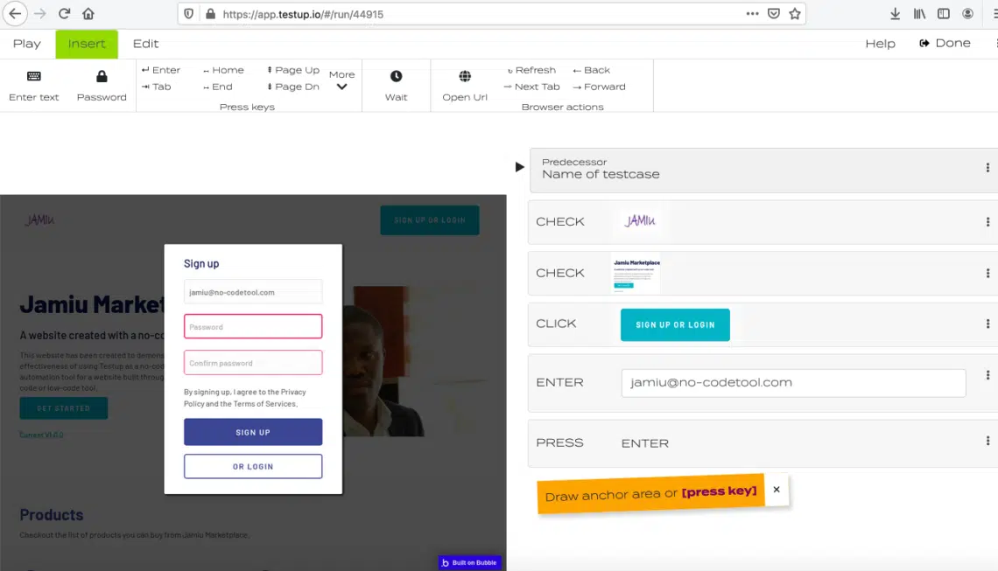This screenshot has width=998, height=571.
Task: Insert a Home key press
Action: click(x=223, y=70)
